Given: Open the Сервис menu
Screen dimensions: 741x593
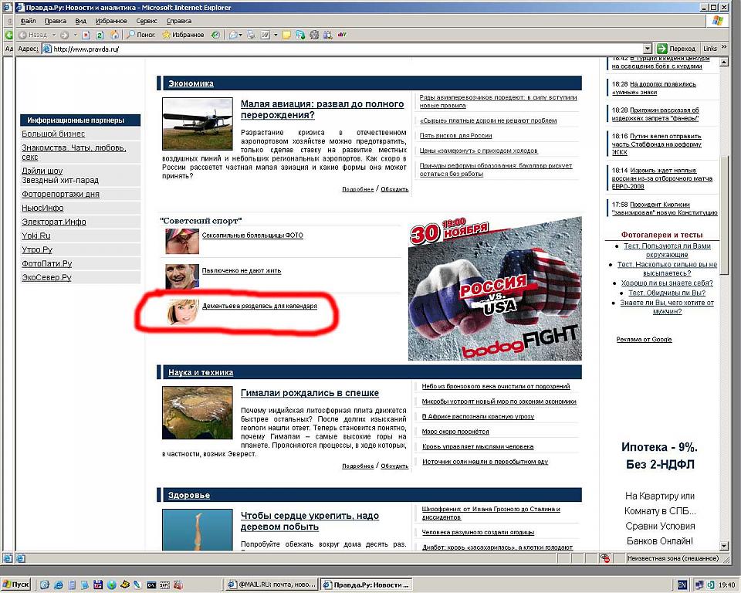Looking at the screenshot, I should pos(146,21).
